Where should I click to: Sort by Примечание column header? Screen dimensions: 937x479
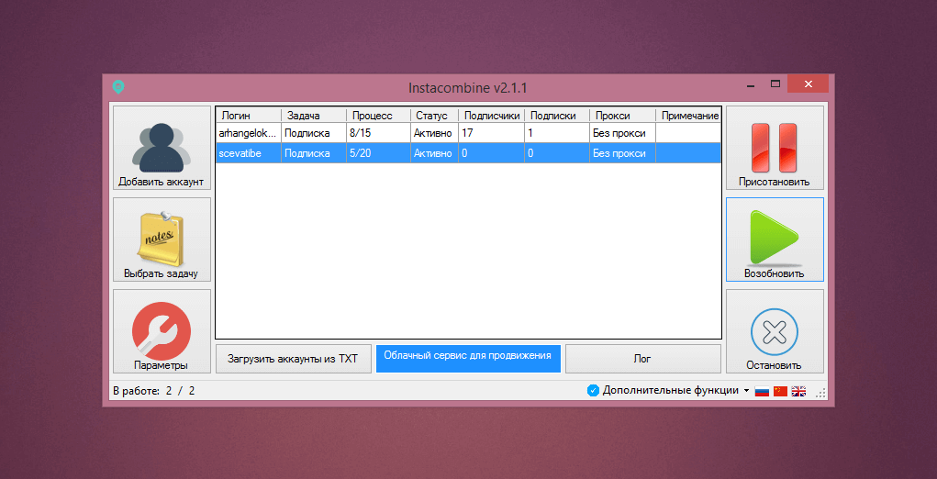688,116
